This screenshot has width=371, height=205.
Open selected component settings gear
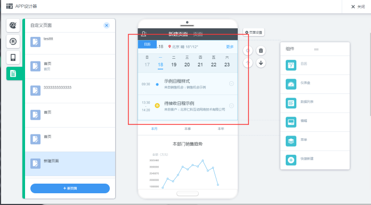[x=248, y=51]
